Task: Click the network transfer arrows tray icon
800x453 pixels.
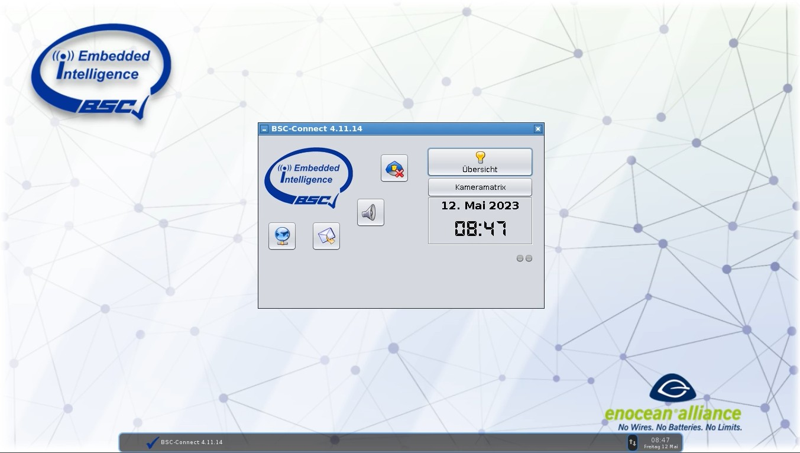Action: pyautogui.click(x=632, y=442)
